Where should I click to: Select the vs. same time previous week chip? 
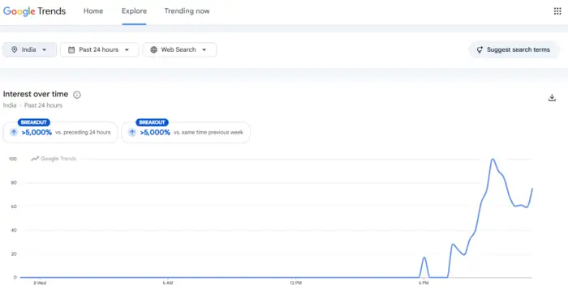(186, 133)
